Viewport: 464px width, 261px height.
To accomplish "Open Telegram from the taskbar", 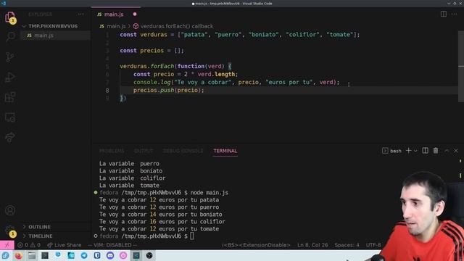I will tap(84, 255).
